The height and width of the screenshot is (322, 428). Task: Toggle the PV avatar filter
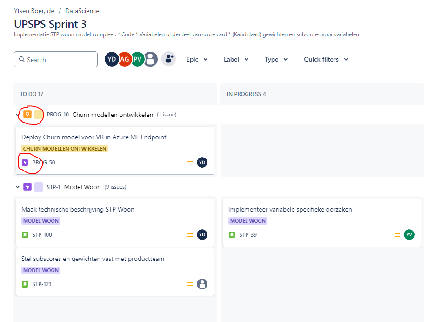tap(137, 59)
